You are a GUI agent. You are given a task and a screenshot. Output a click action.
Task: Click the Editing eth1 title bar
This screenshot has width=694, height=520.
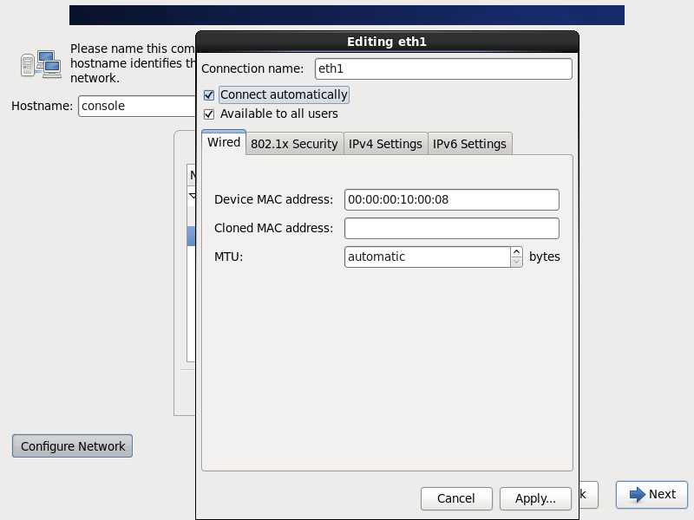coord(387,42)
